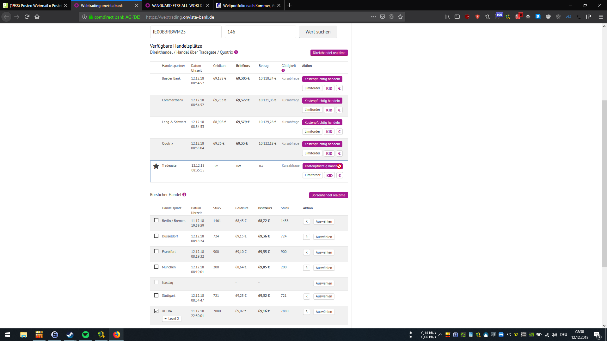607x341 pixels.
Task: Open Spotify from the taskbar
Action: (85, 335)
